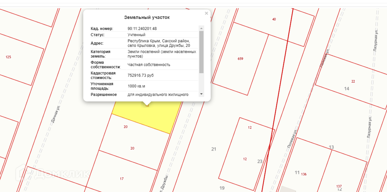Click the house number 14 label
387x192 pixels.
[347, 88]
